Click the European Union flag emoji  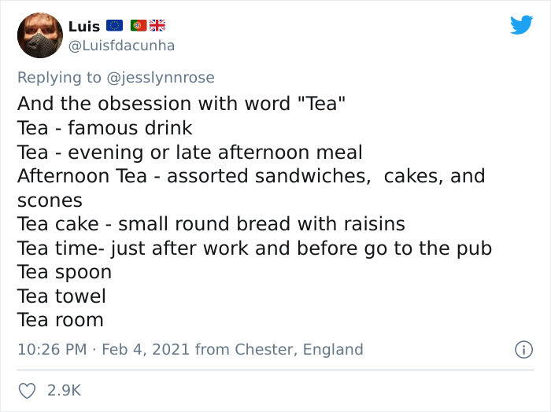(115, 25)
